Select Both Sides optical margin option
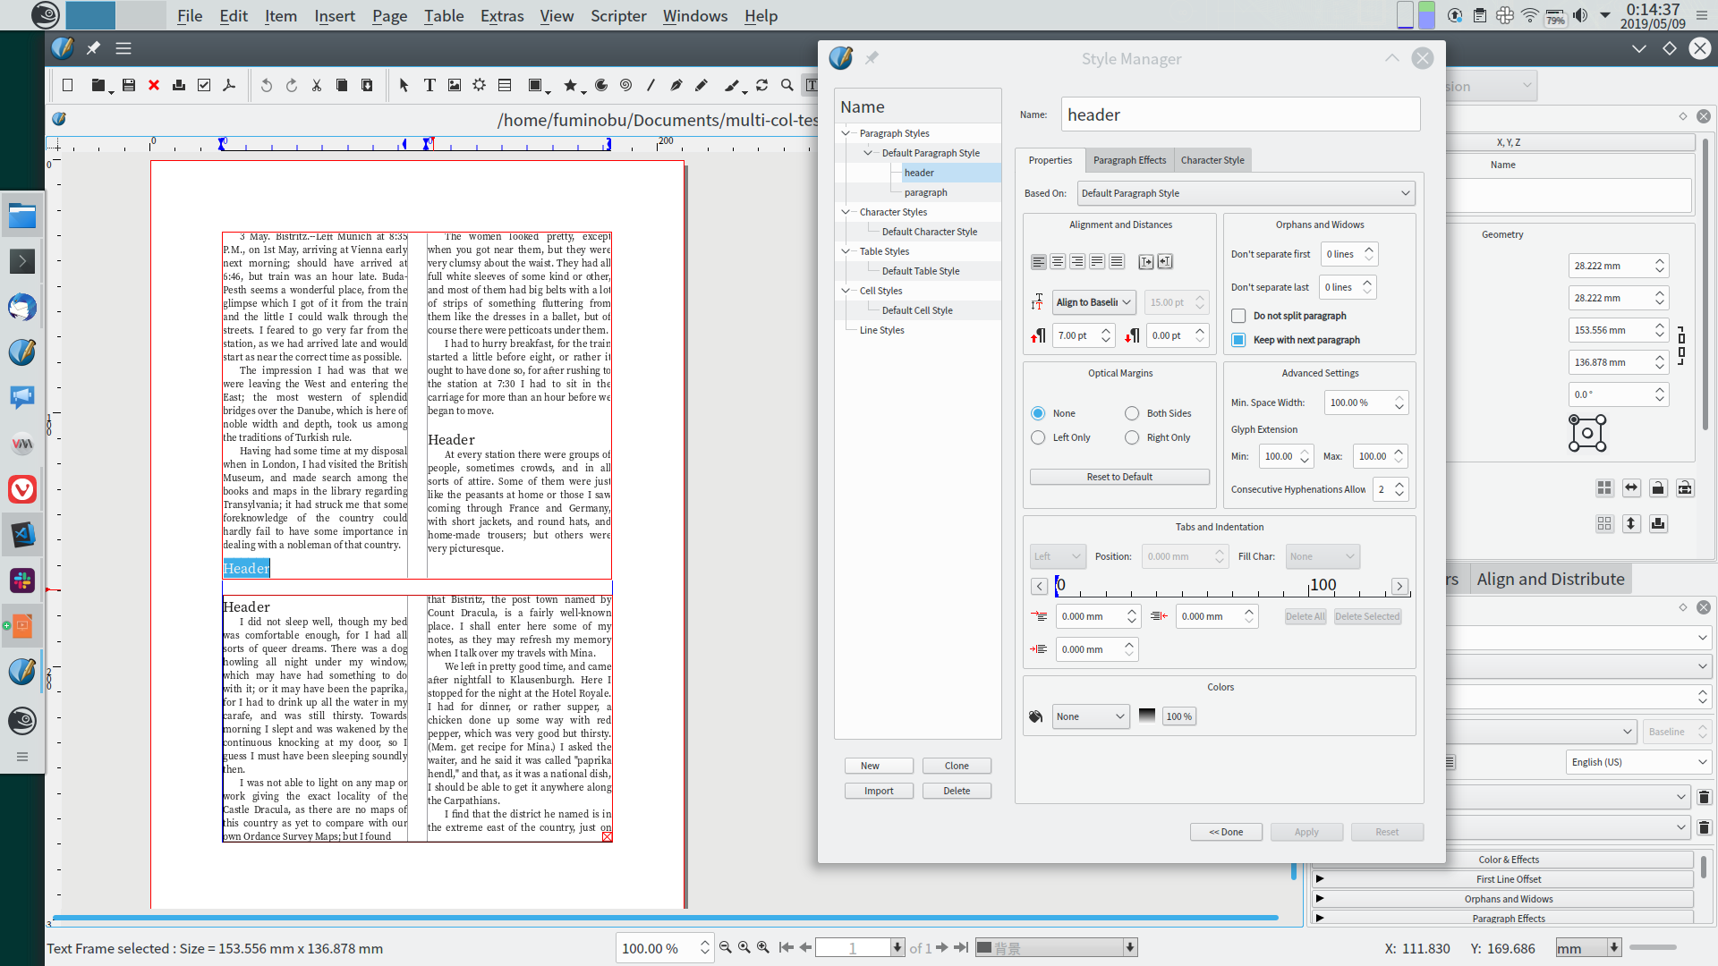 1132,413
